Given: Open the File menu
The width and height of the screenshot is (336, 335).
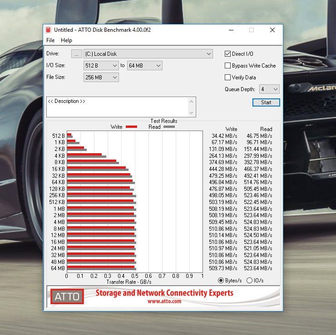Looking at the screenshot, I should pos(50,40).
